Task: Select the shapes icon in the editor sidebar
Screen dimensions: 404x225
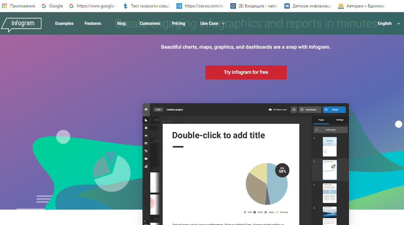Action: [x=146, y=151]
